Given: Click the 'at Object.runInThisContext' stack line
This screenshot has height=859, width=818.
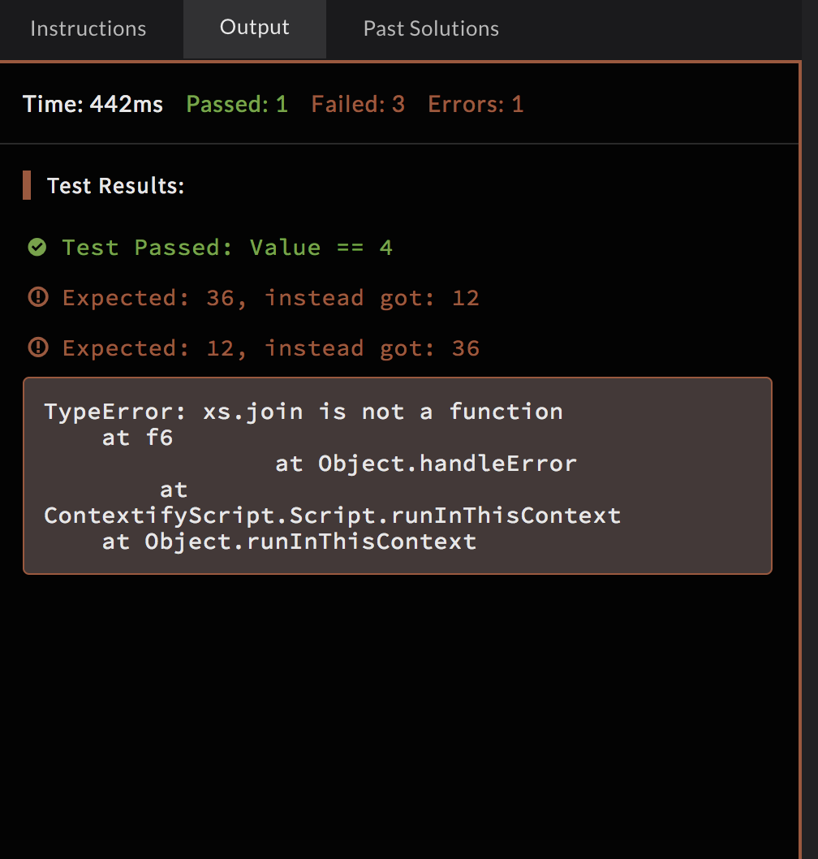Looking at the screenshot, I should point(289,542).
